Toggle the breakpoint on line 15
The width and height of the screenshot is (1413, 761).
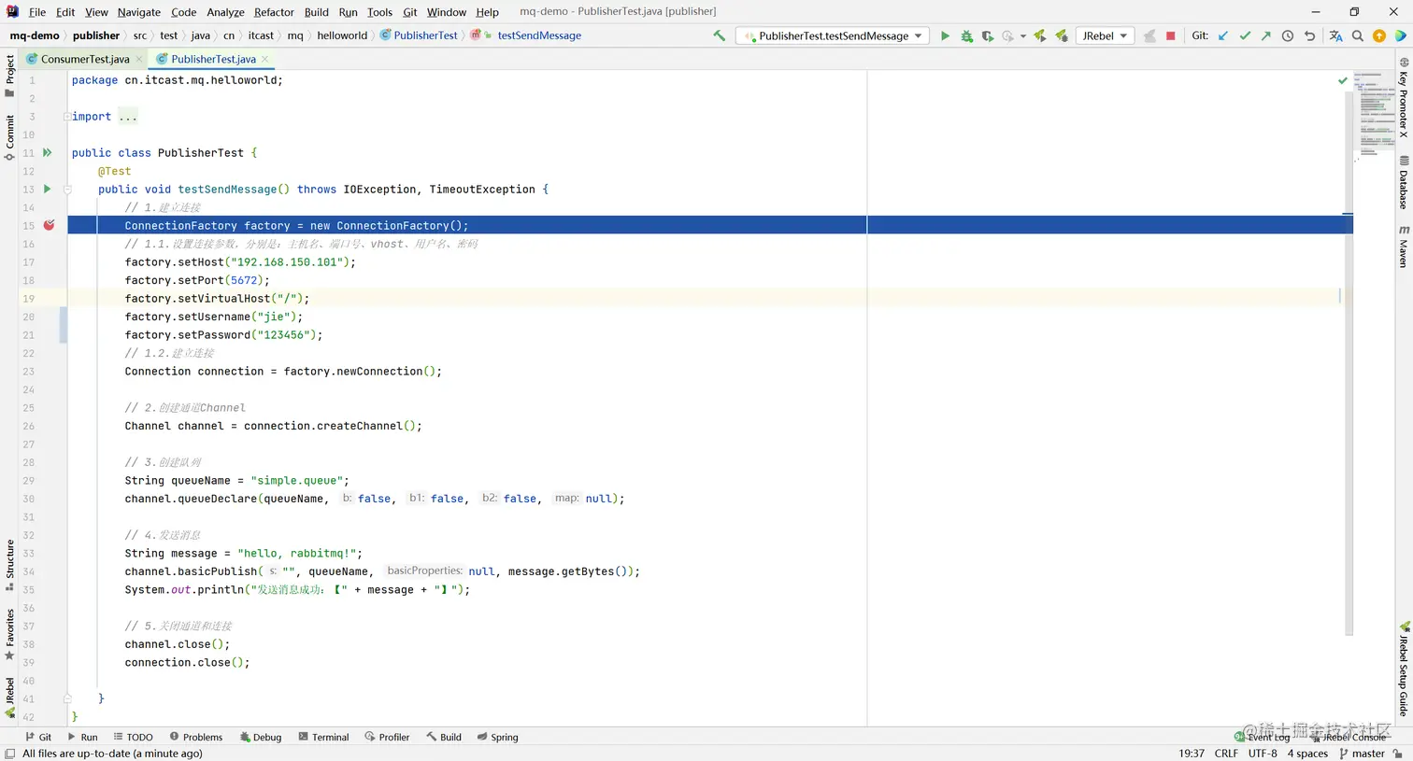[49, 225]
